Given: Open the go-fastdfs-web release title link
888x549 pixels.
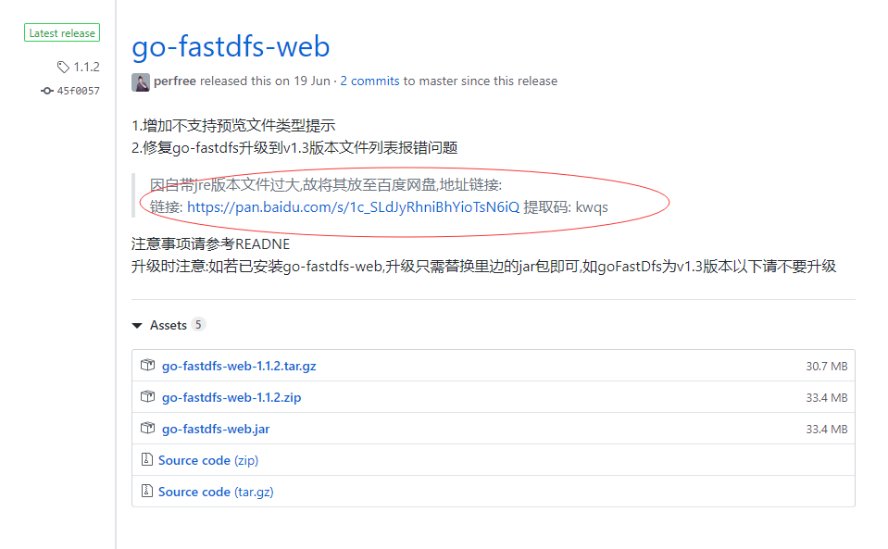Looking at the screenshot, I should coord(230,45).
